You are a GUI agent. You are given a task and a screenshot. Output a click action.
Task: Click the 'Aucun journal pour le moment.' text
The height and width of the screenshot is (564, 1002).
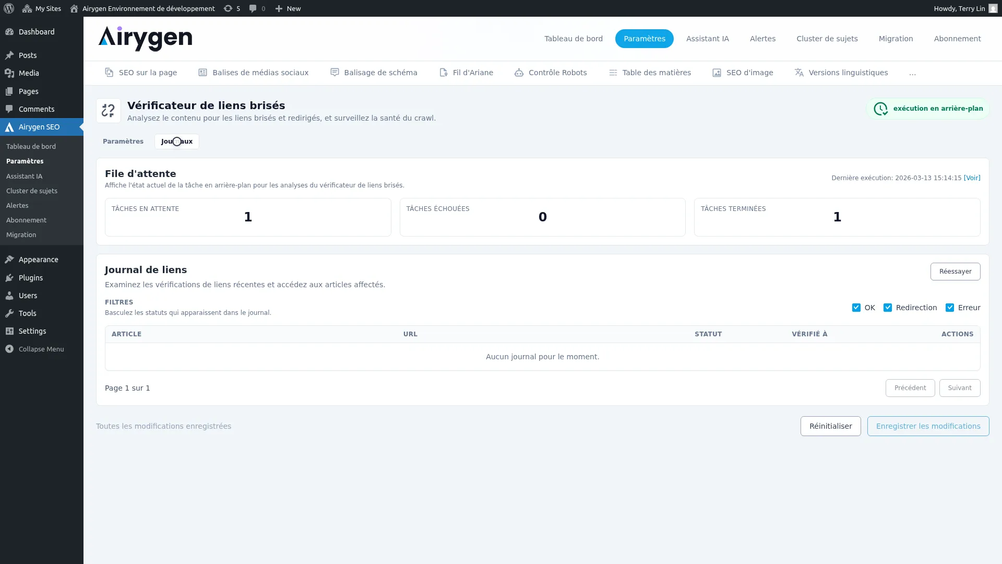[542, 357]
